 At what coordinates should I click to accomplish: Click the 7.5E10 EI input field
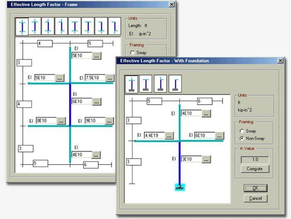(x=95, y=78)
